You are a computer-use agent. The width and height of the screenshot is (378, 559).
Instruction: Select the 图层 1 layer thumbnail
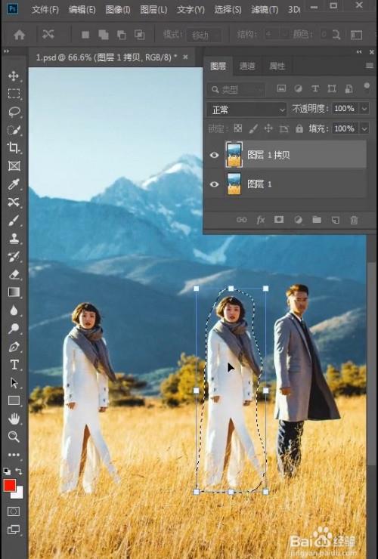[x=234, y=184]
